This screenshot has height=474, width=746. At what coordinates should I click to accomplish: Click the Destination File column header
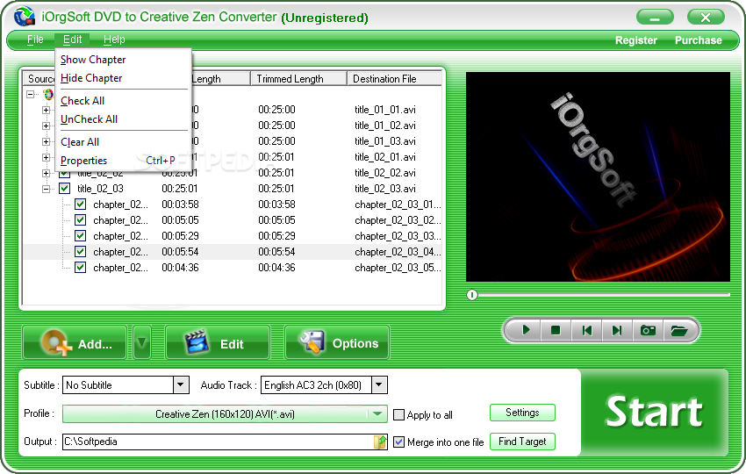click(x=395, y=78)
